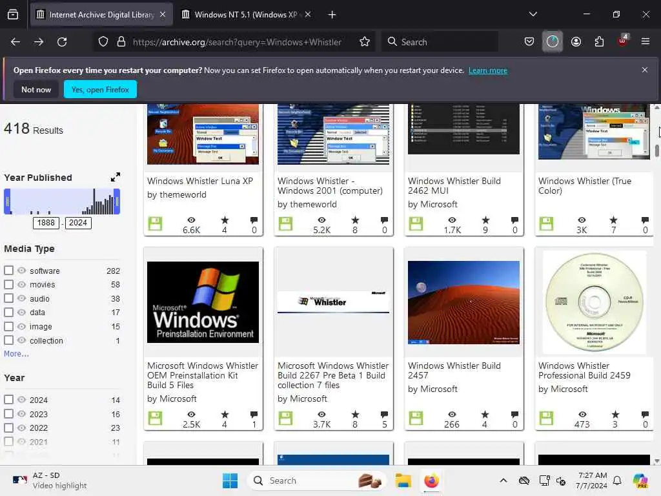Close the Windows NT 5.1 tab
Viewport: 661px width, 496px height.
[308, 14]
